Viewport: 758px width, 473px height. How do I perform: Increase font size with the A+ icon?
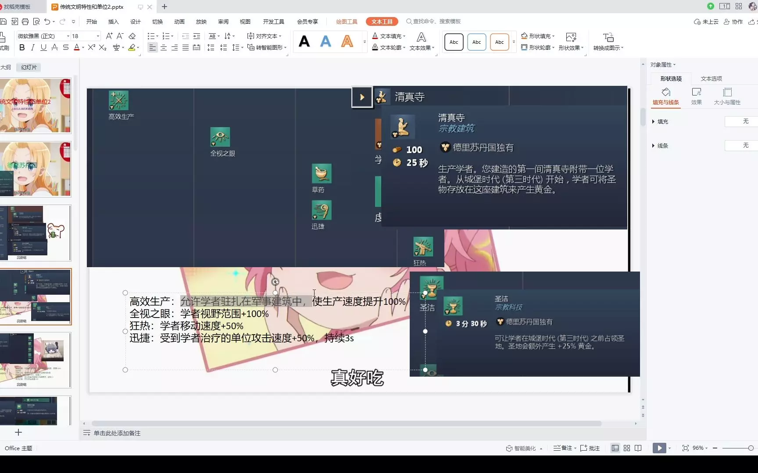[109, 36]
